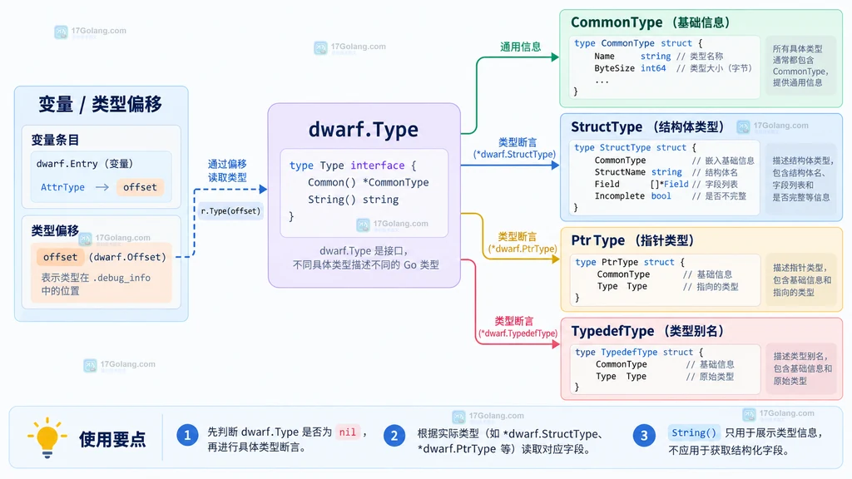
Task: Click the Ptr Type (指针类型) card heading
Action: (632, 240)
